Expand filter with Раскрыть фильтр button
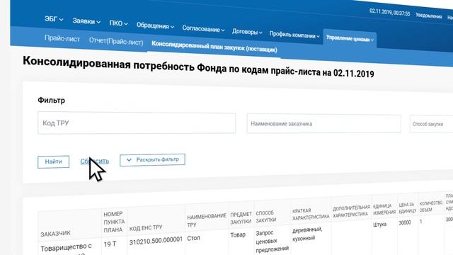This screenshot has width=453, height=255. click(x=153, y=160)
